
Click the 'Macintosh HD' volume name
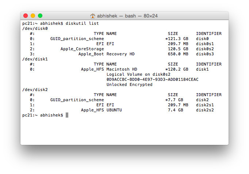[122, 69]
